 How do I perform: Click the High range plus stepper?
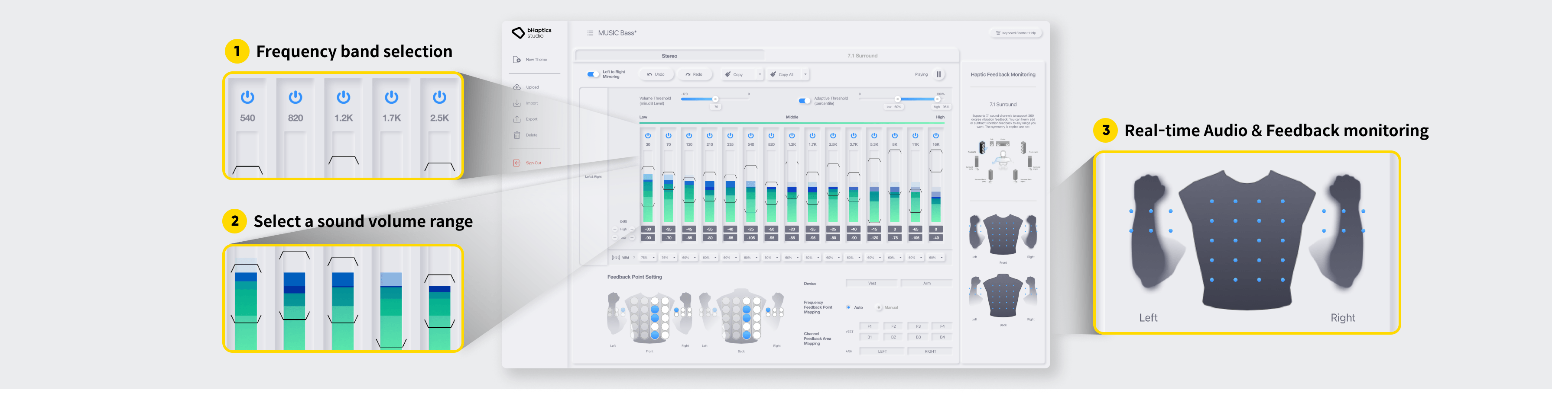[x=632, y=230]
